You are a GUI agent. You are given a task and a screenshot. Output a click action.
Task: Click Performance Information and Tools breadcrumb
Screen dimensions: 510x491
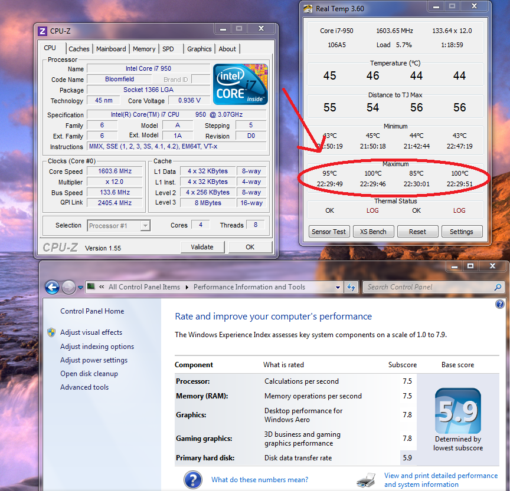tap(249, 287)
